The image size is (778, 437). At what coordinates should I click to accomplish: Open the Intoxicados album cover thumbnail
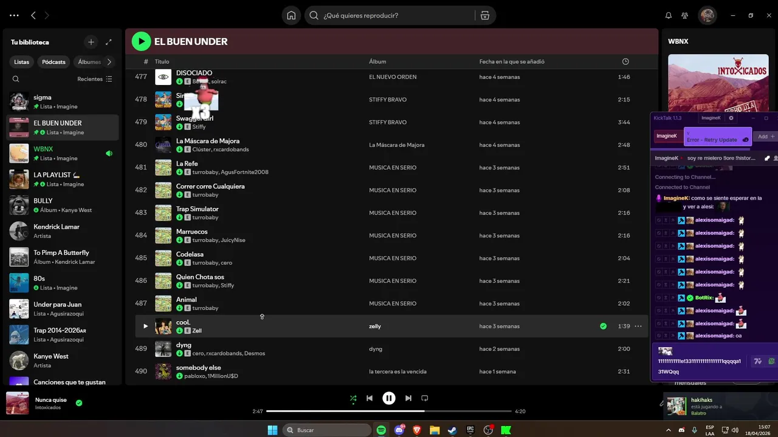click(x=718, y=83)
